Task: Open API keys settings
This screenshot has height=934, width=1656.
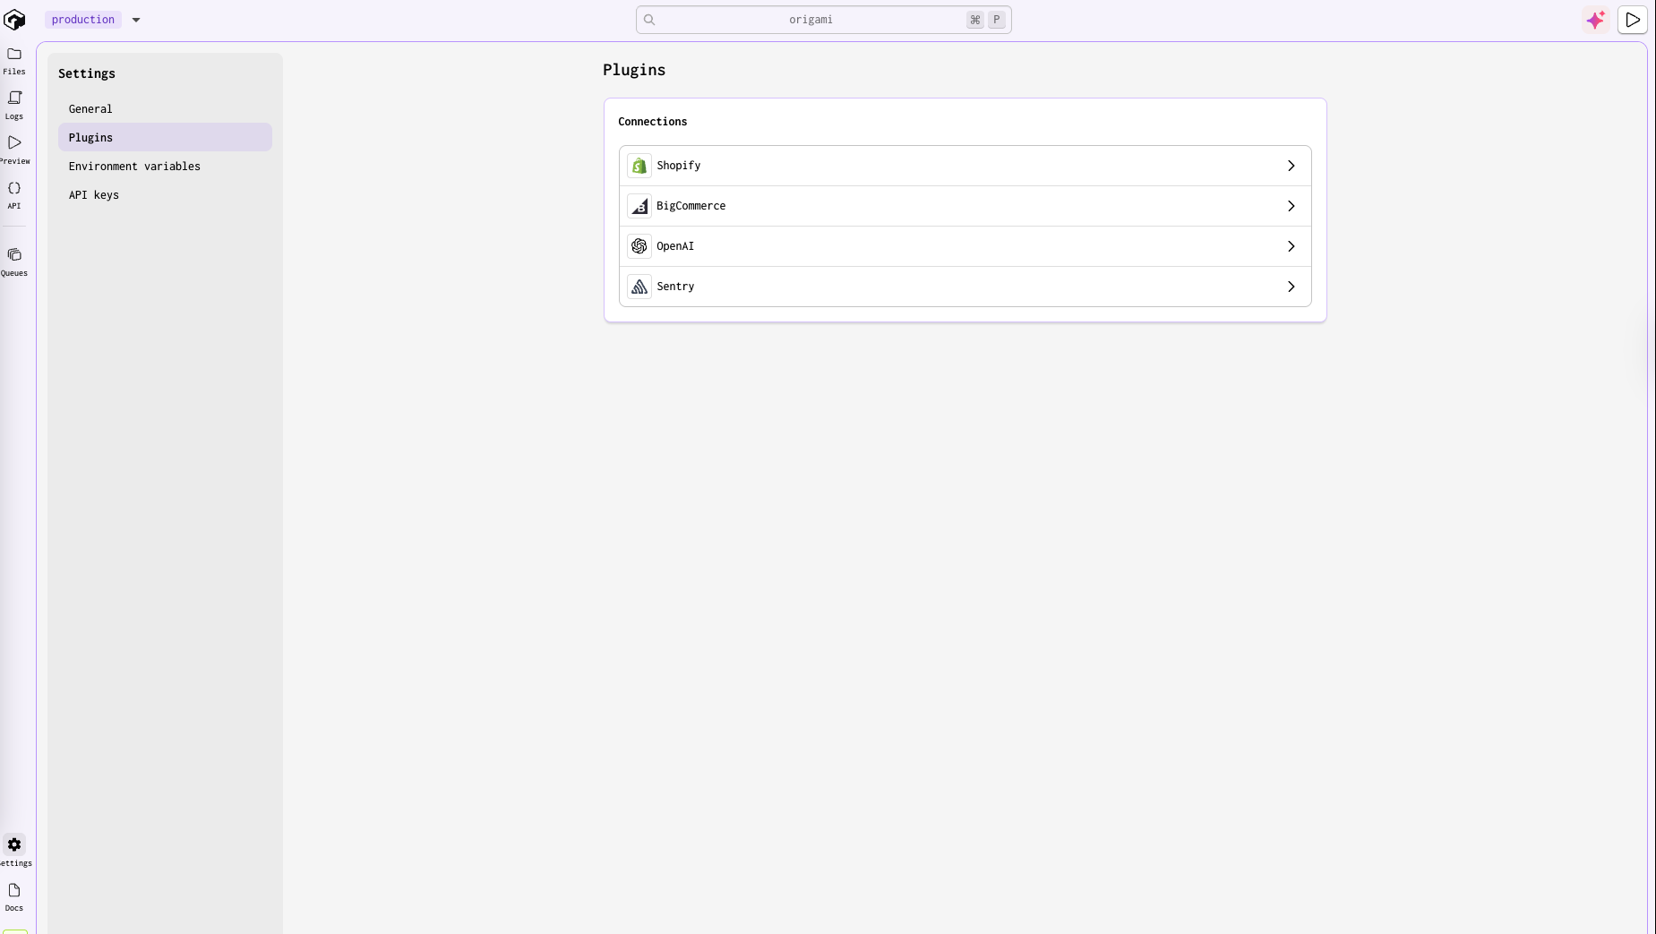Action: [165, 195]
